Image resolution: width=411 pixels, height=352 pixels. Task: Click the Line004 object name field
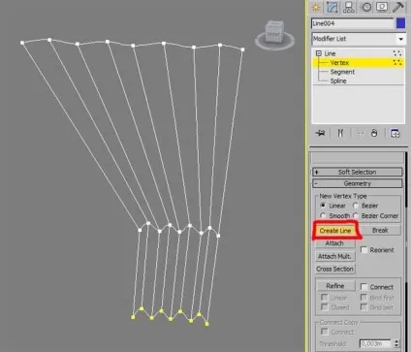(353, 23)
